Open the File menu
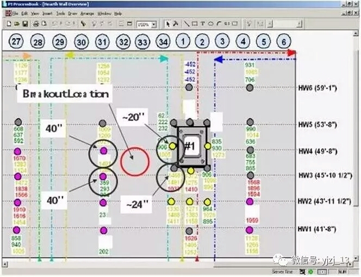 point(15,12)
